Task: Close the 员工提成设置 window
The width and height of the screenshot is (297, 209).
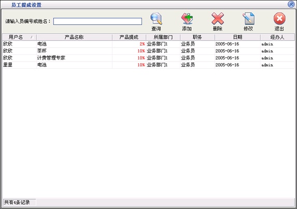Action: pyautogui.click(x=291, y=4)
